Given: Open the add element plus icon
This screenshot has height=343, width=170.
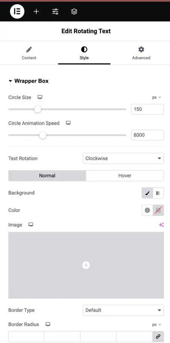Looking at the screenshot, I should point(36,12).
